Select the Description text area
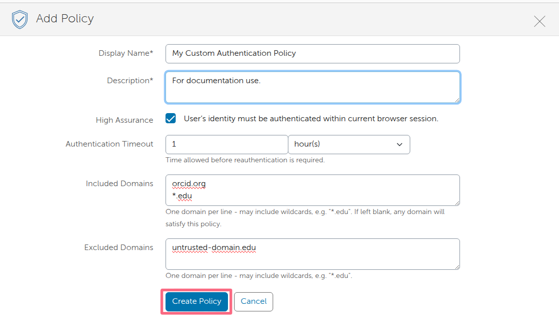Image resolution: width=559 pixels, height=316 pixels. 312,87
